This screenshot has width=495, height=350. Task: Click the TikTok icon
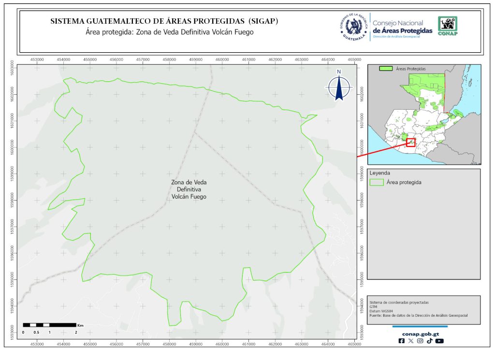point(429,341)
